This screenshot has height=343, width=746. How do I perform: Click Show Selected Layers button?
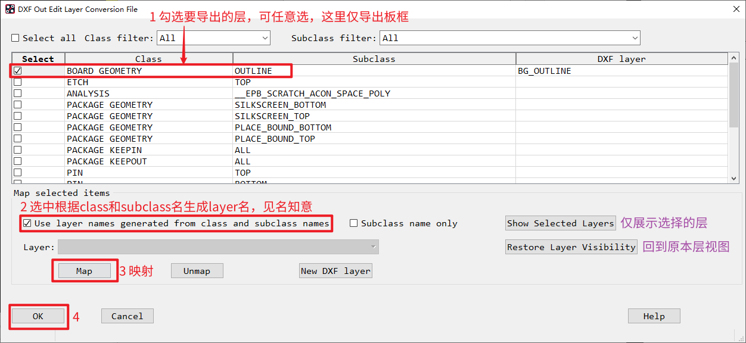point(560,223)
